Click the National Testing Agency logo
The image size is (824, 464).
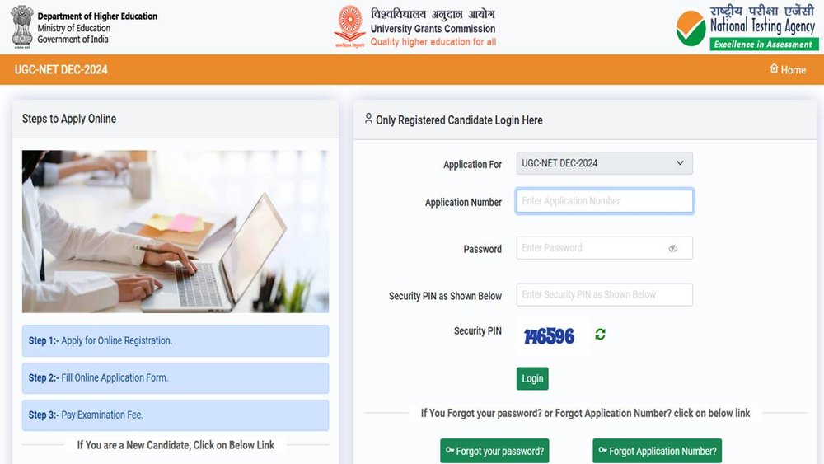click(x=747, y=27)
